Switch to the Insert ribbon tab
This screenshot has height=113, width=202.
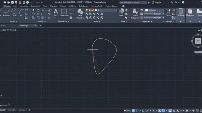click(15, 6)
